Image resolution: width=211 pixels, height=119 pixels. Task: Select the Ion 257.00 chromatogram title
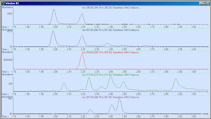coord(111,30)
